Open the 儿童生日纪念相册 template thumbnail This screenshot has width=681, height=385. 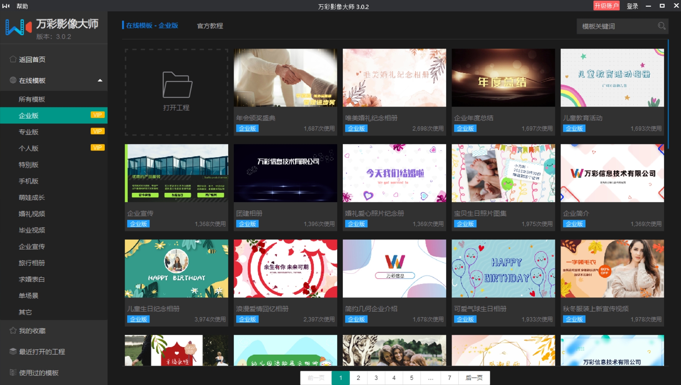pyautogui.click(x=176, y=268)
